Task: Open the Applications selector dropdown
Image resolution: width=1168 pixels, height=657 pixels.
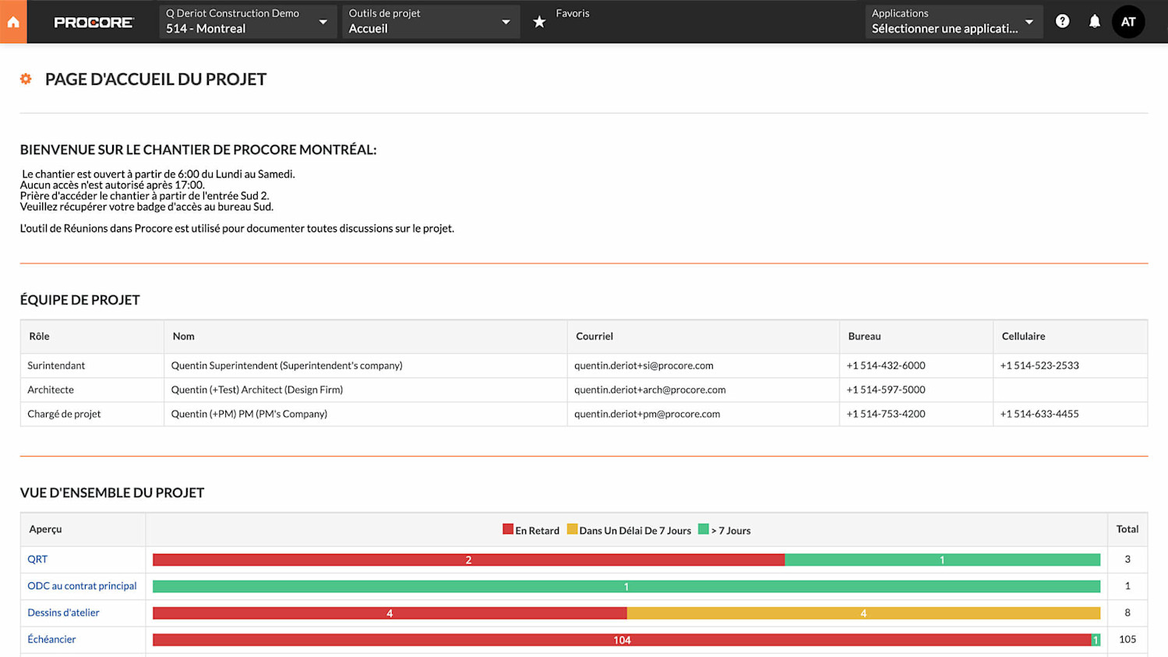Action: 953,21
